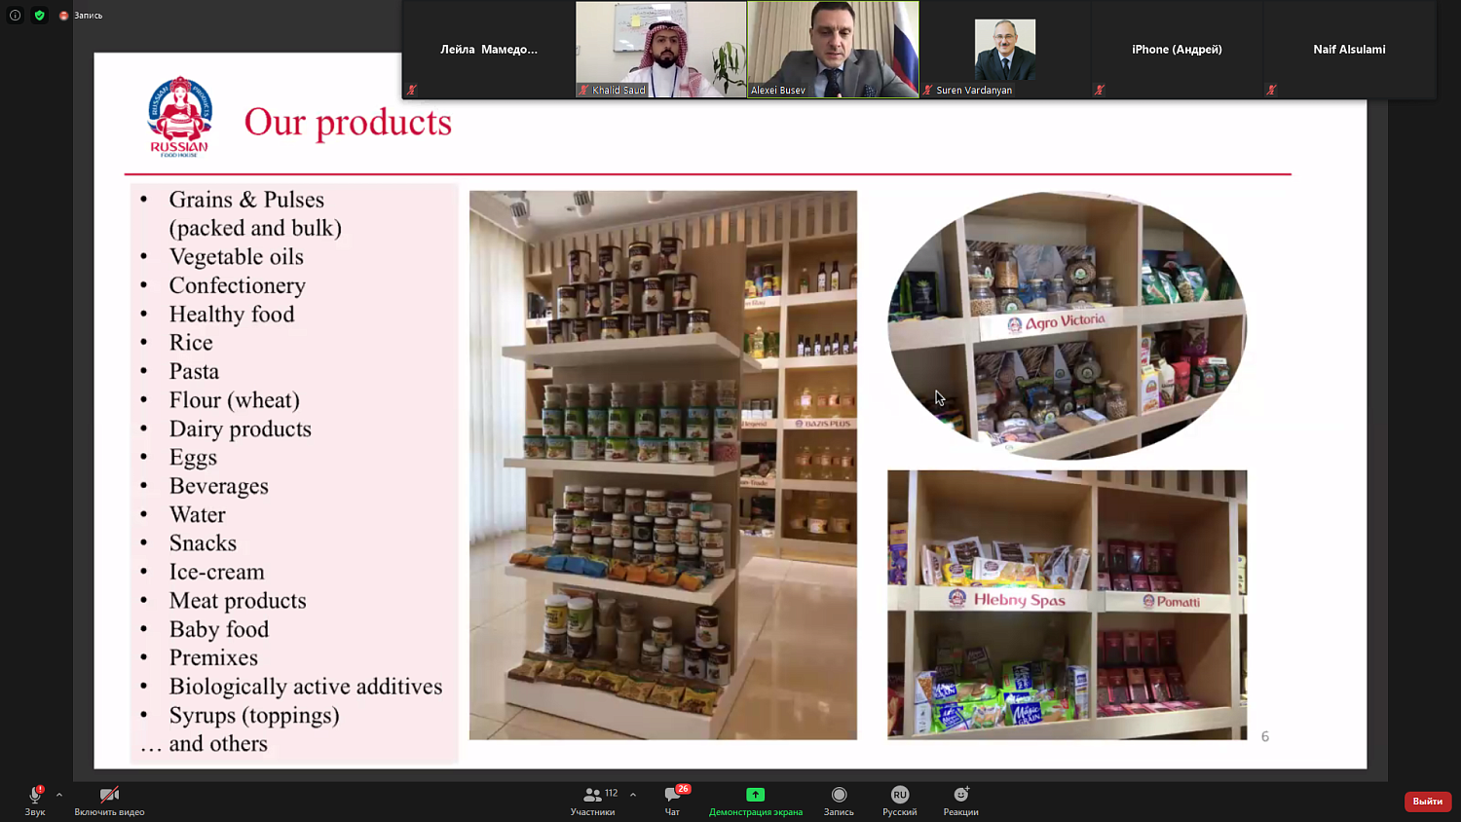The image size is (1461, 822).
Task: Open the Участники participants panel
Action: (592, 801)
